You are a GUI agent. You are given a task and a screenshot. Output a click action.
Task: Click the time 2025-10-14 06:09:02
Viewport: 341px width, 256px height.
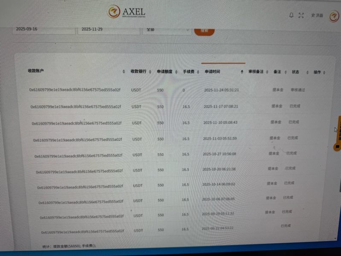point(219,184)
